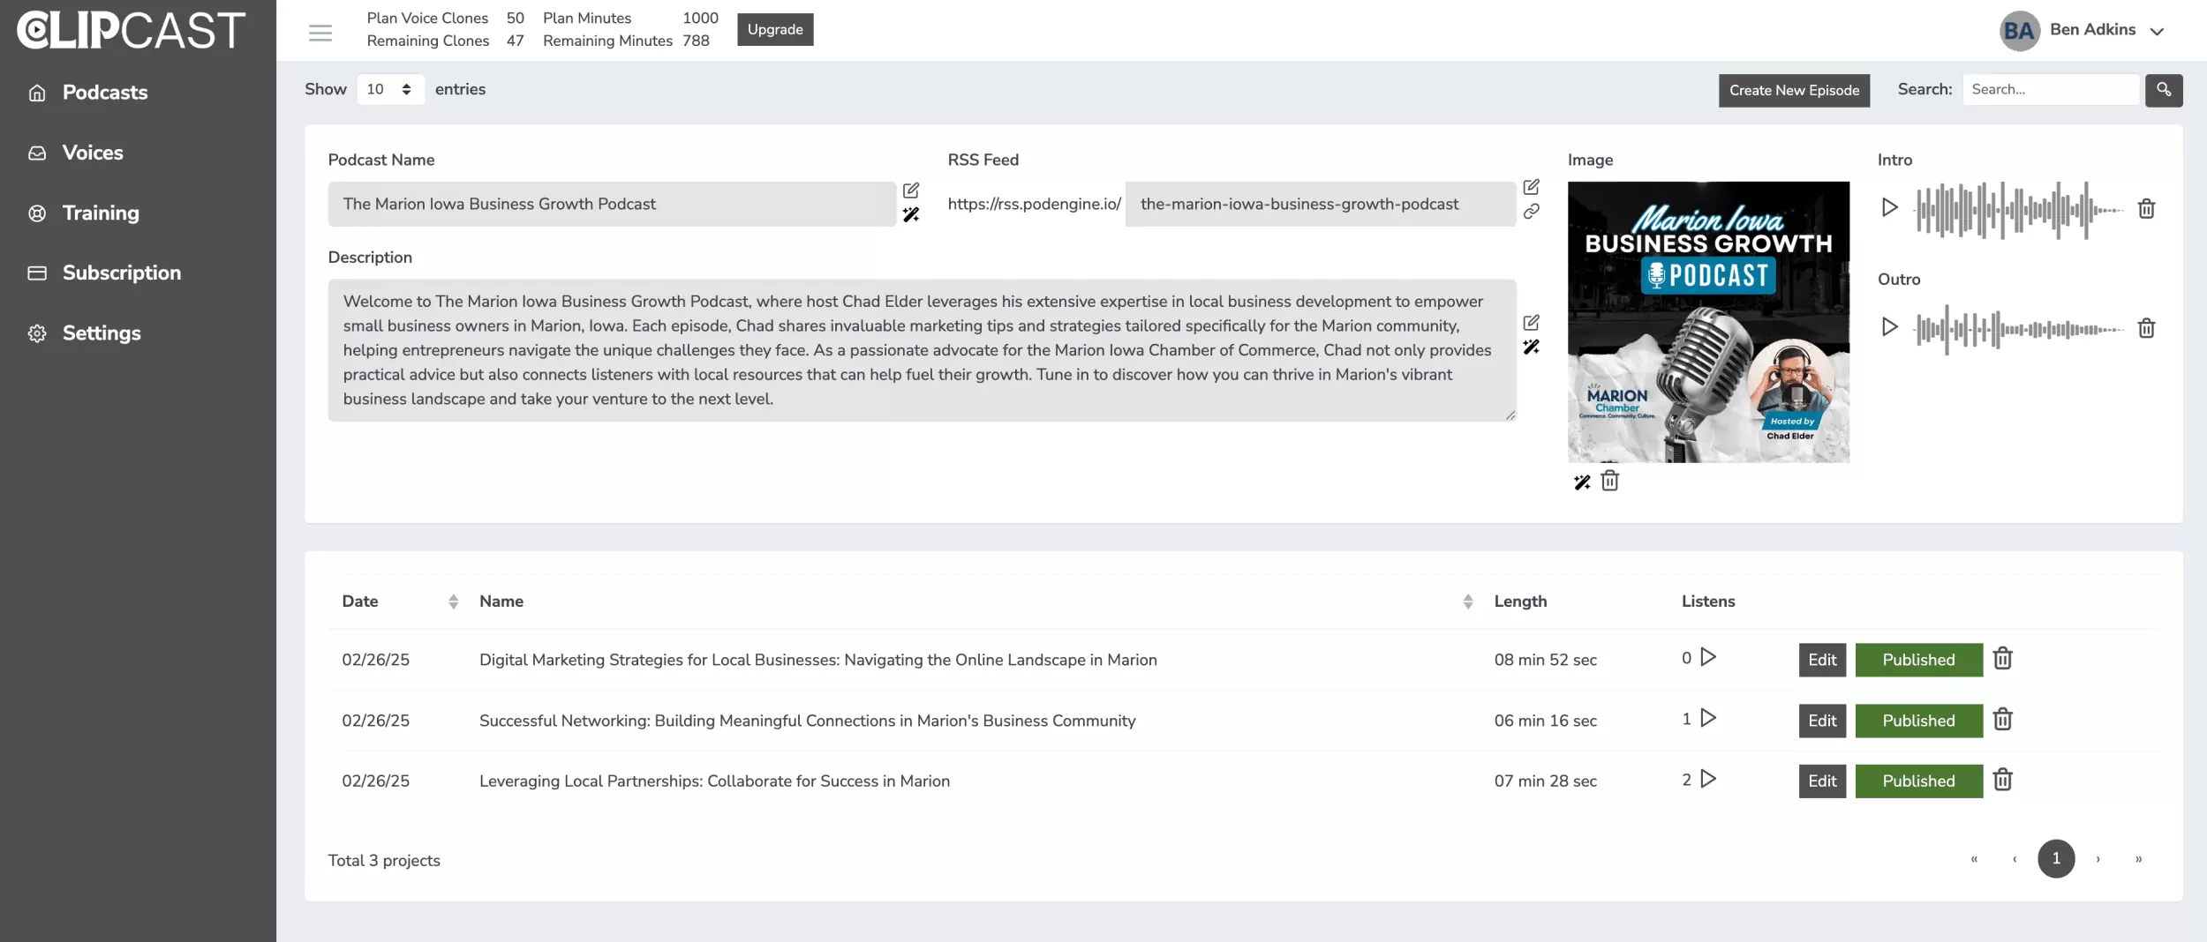Play the Outro audio clip
This screenshot has width=2207, height=942.
(x=1889, y=327)
